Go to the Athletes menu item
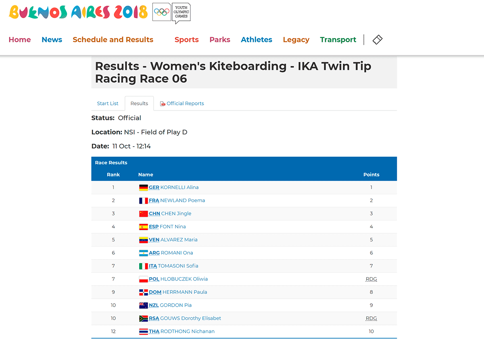Screen dimensions: 484x341 click(257, 40)
